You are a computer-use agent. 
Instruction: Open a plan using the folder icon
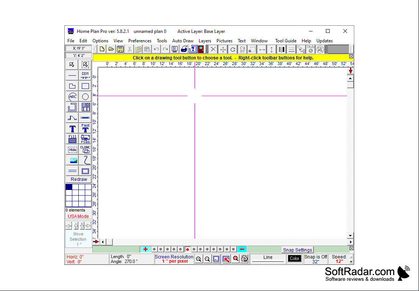pos(111,49)
